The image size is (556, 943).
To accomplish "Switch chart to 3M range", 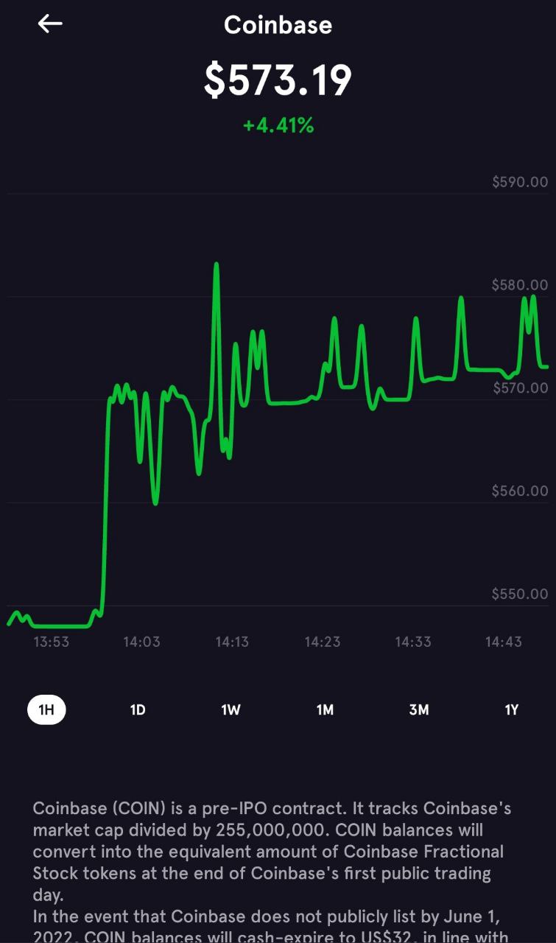I will coord(418,710).
